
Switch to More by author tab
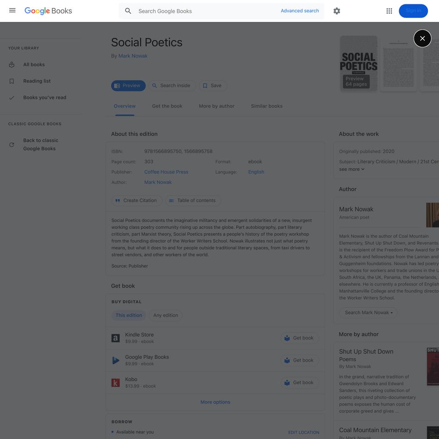(217, 106)
